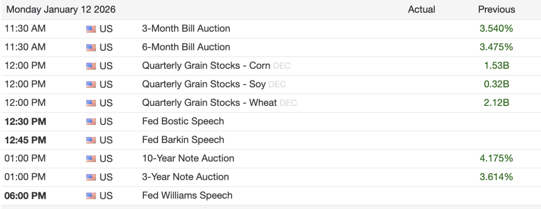Image resolution: width=541 pixels, height=209 pixels.
Task: Click the Actual column header
Action: (x=421, y=9)
